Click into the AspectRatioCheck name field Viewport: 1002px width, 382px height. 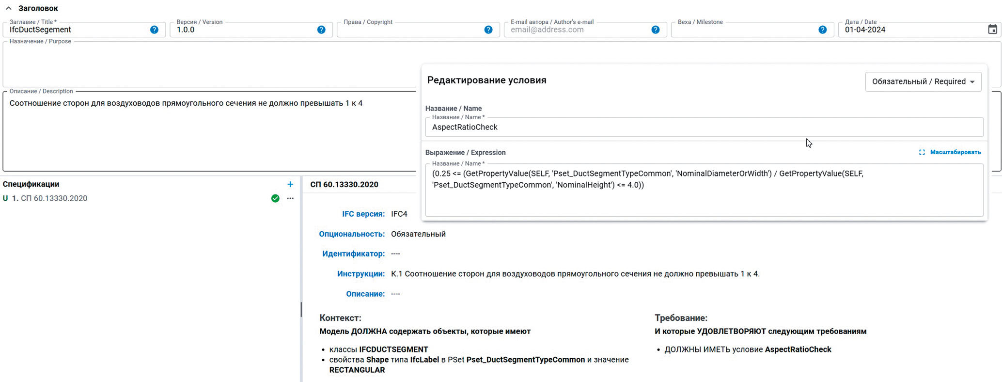pos(703,127)
